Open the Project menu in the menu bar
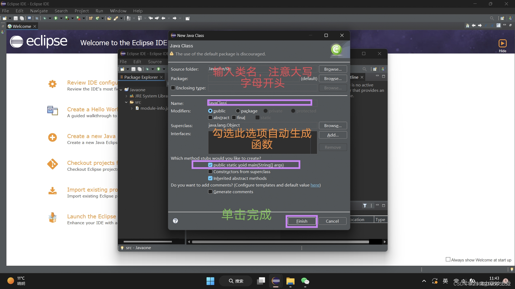515x289 pixels. pos(82,11)
